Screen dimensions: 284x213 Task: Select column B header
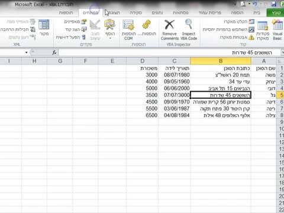tap(221, 61)
